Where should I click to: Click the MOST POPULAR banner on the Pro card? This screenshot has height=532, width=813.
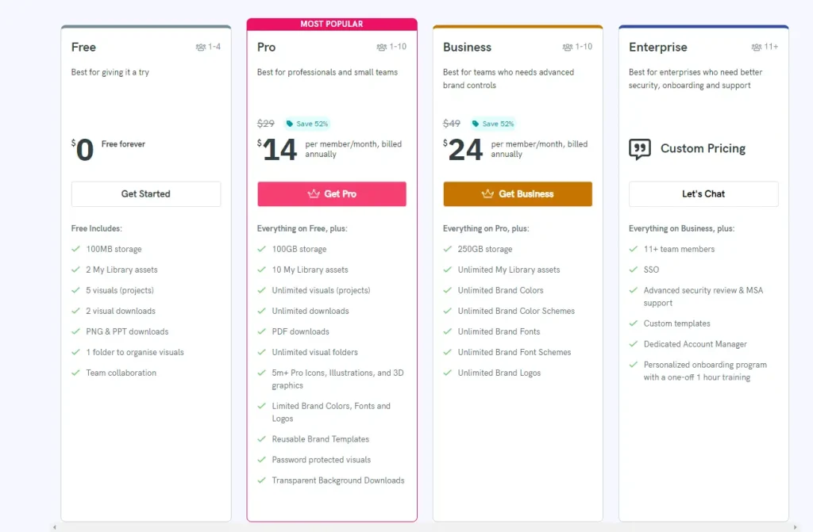(x=331, y=23)
